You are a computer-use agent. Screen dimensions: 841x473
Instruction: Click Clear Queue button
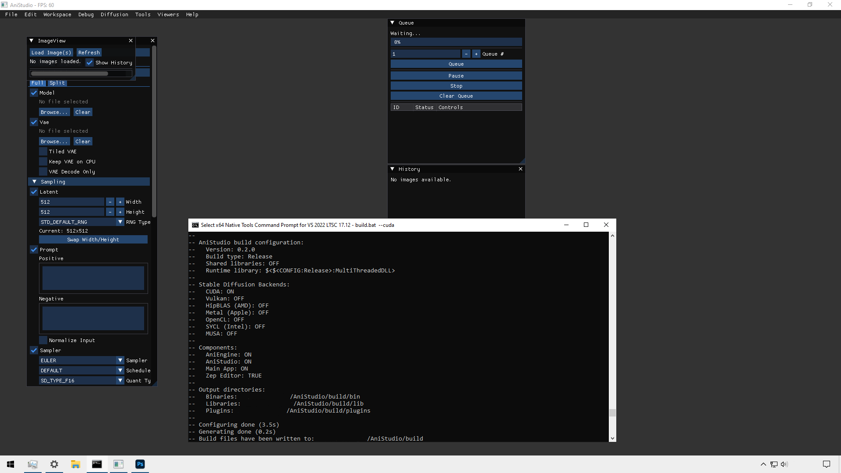pyautogui.click(x=456, y=96)
